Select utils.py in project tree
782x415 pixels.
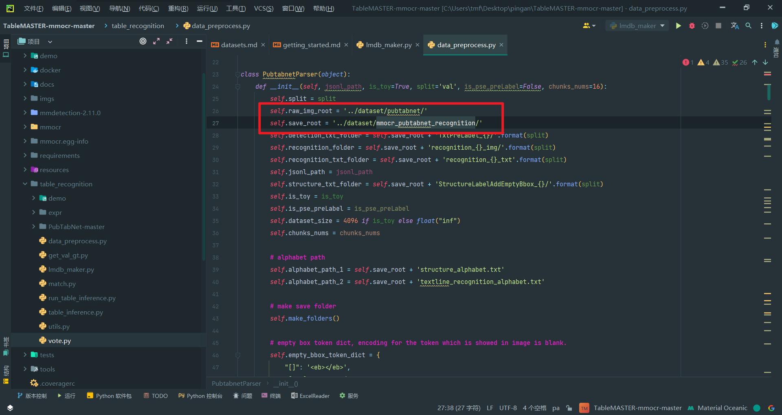pyautogui.click(x=59, y=326)
